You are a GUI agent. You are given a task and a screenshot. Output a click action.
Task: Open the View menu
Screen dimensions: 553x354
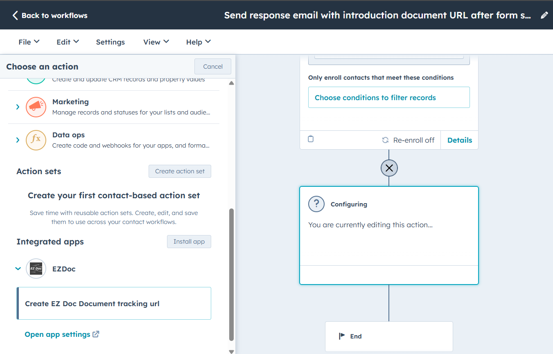point(156,42)
